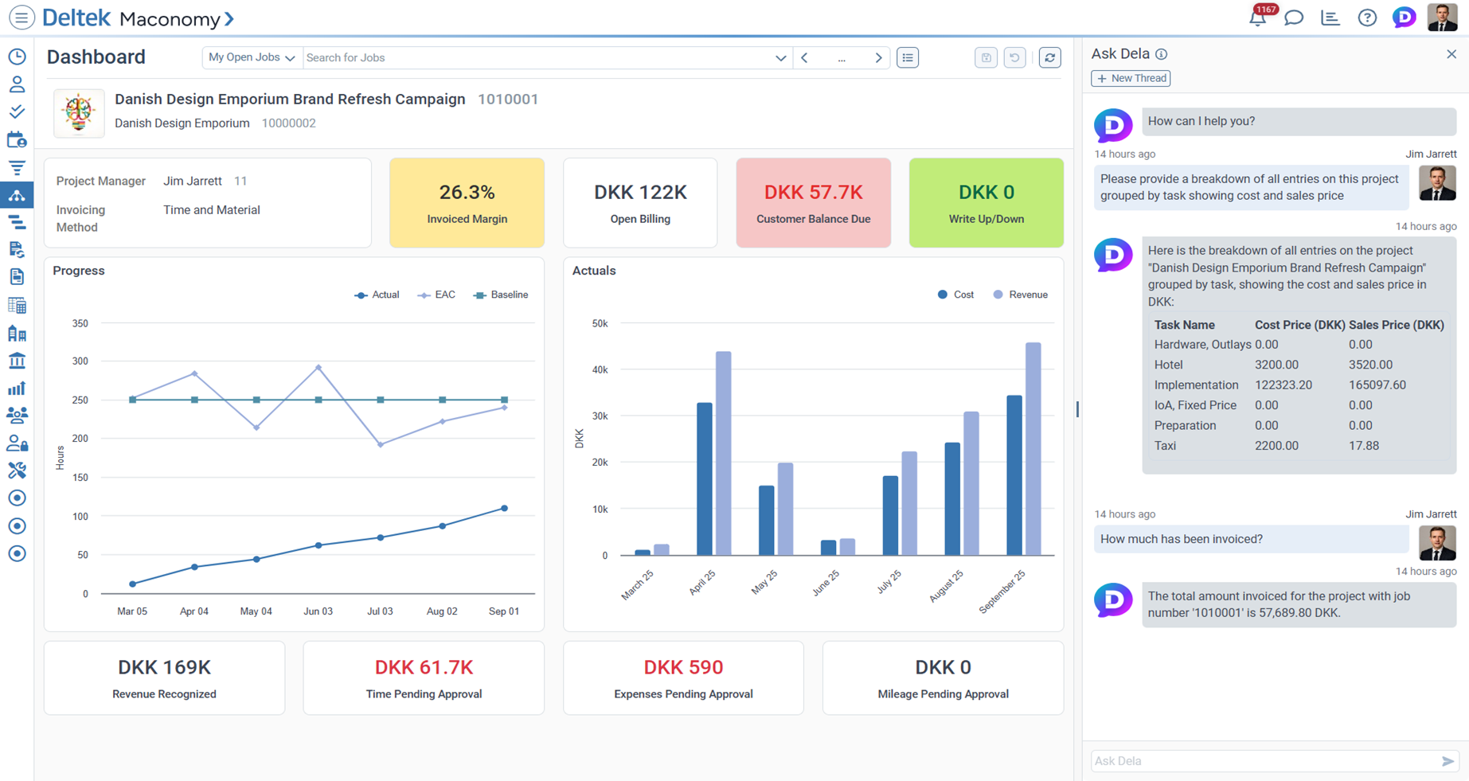
Task: Open the notifications bell showing 1167
Action: click(1256, 17)
